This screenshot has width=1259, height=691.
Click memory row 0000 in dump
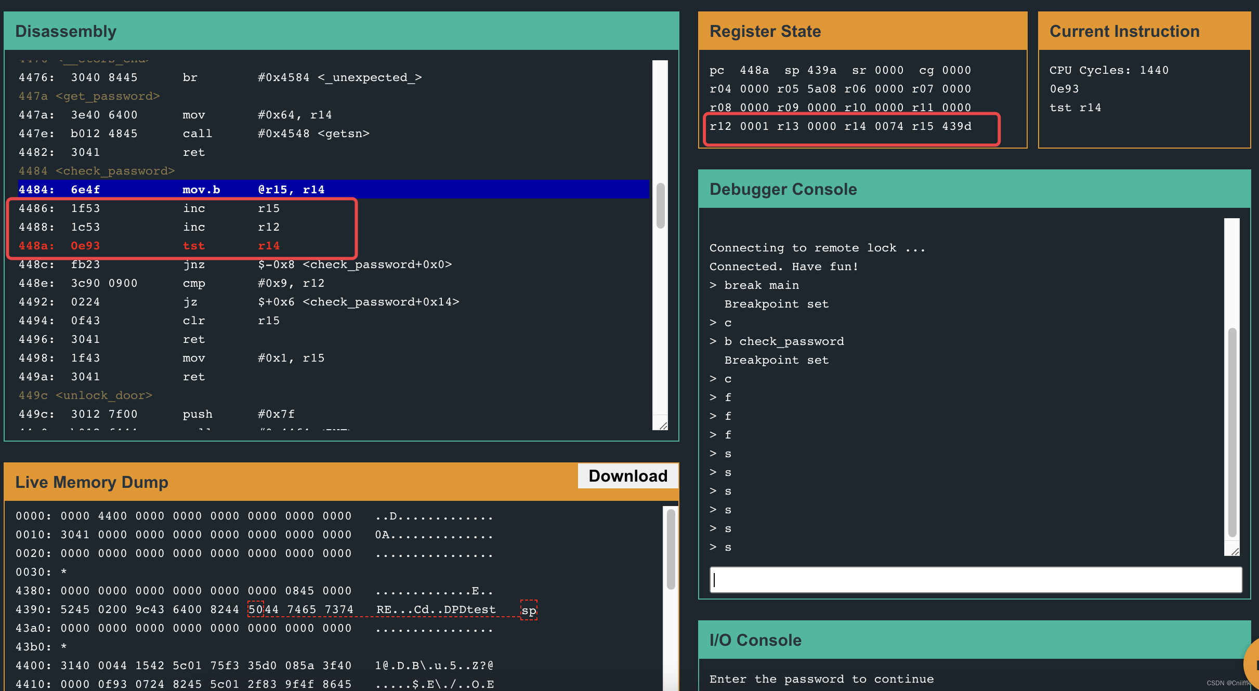(254, 516)
